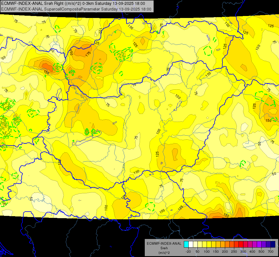Click the '150' legend scale value
This screenshot has height=257, width=279.
(x=216, y=252)
